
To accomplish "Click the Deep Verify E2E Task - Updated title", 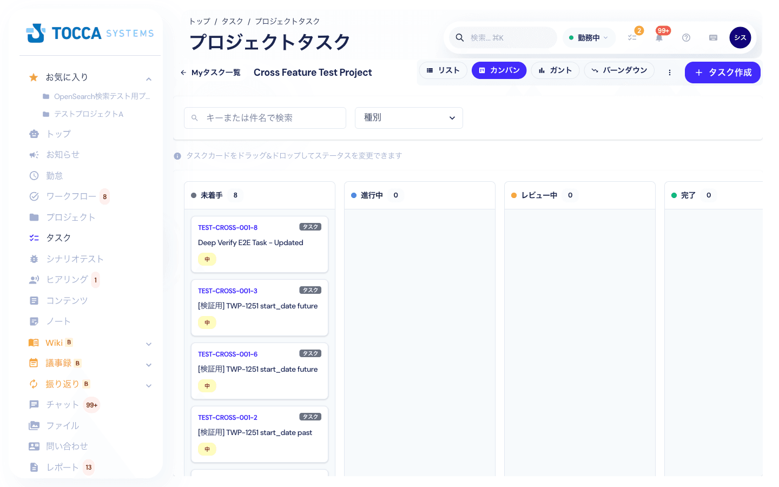I will 250,243.
